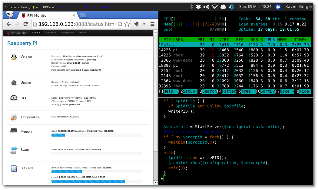318x190 pixels.
Task: Click the Temperature section label
Action: [x=30, y=117]
